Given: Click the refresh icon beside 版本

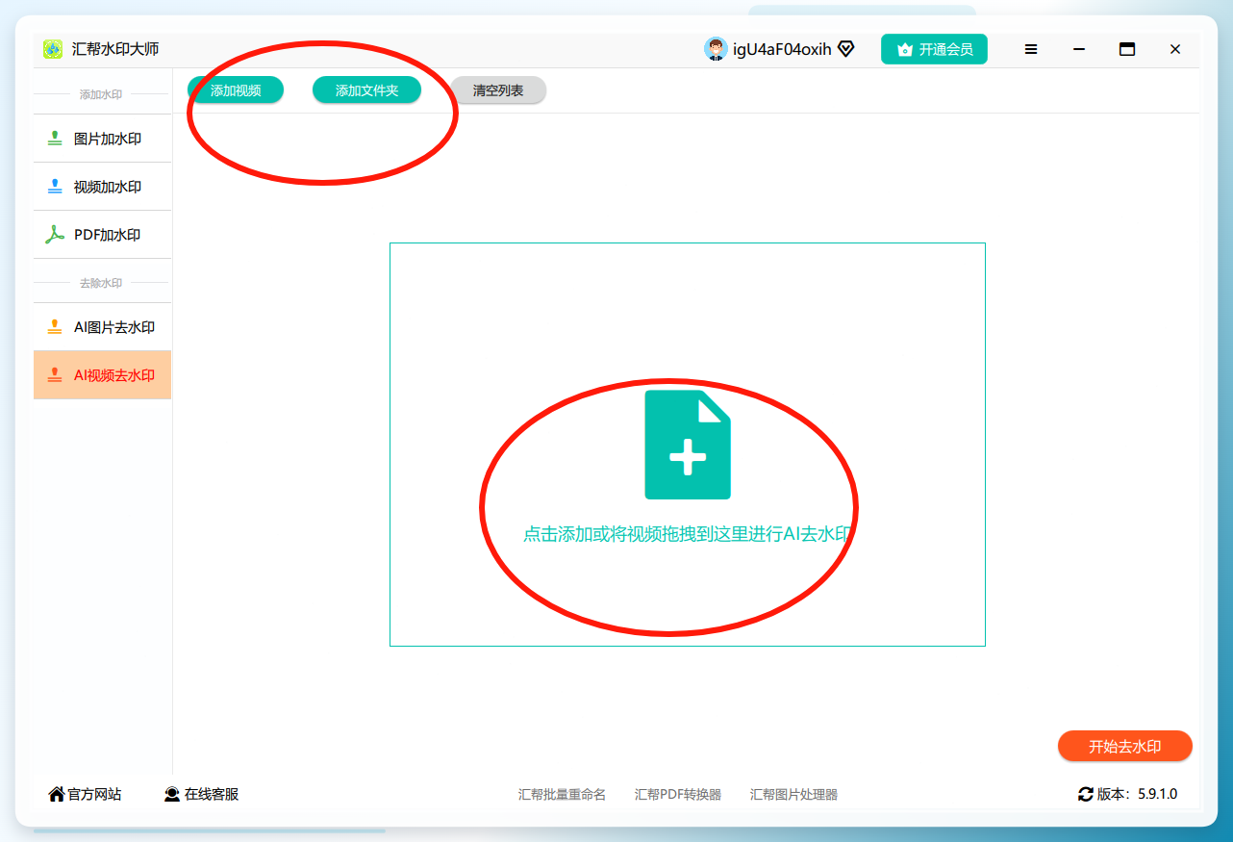Looking at the screenshot, I should pos(1086,795).
